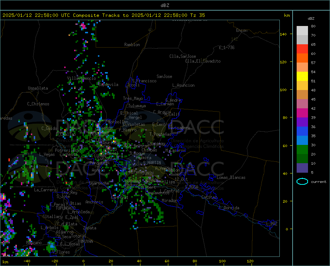Click the timestamp text '2025/01/12 22:58:00 UTC Composite'
This screenshot has height=266, width=330.
(51, 15)
